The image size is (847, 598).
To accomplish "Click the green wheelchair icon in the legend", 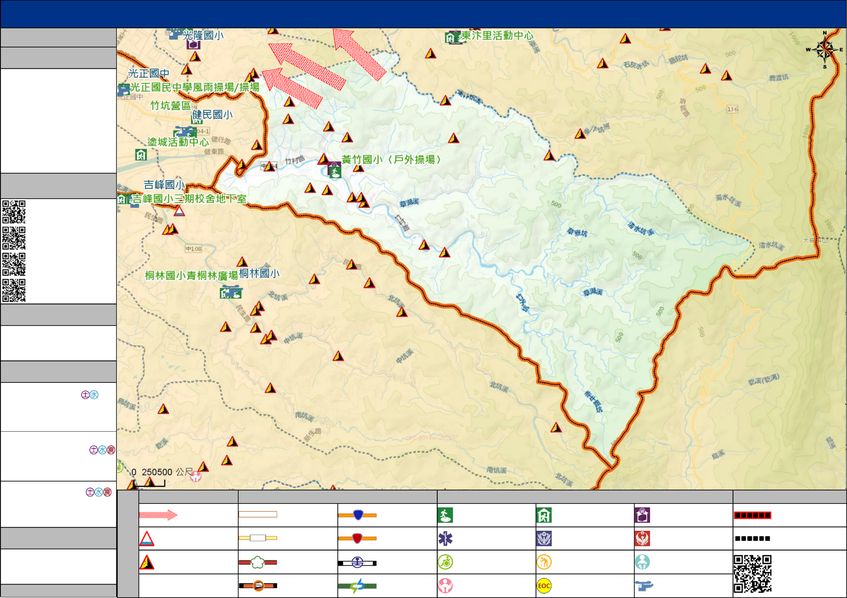I will point(445,562).
